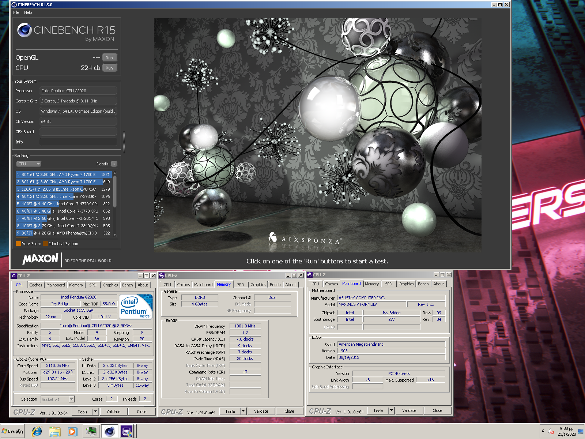Select ranking row Intel Xeon X56 score 1279

64,189
